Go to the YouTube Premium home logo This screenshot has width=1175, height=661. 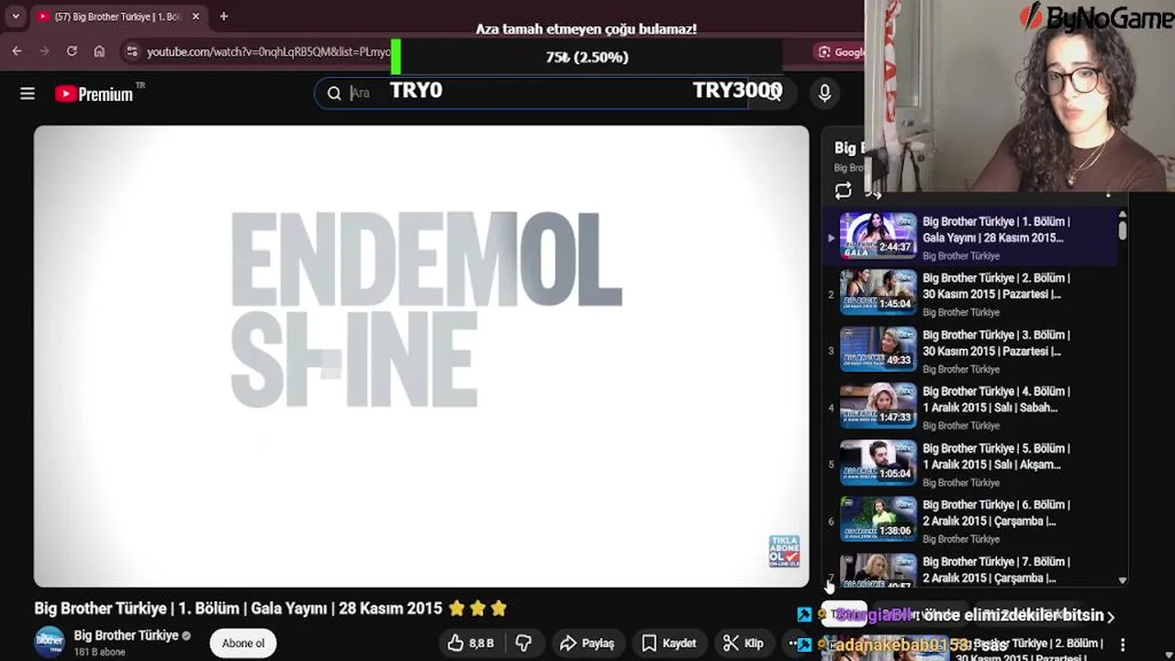pyautogui.click(x=94, y=94)
